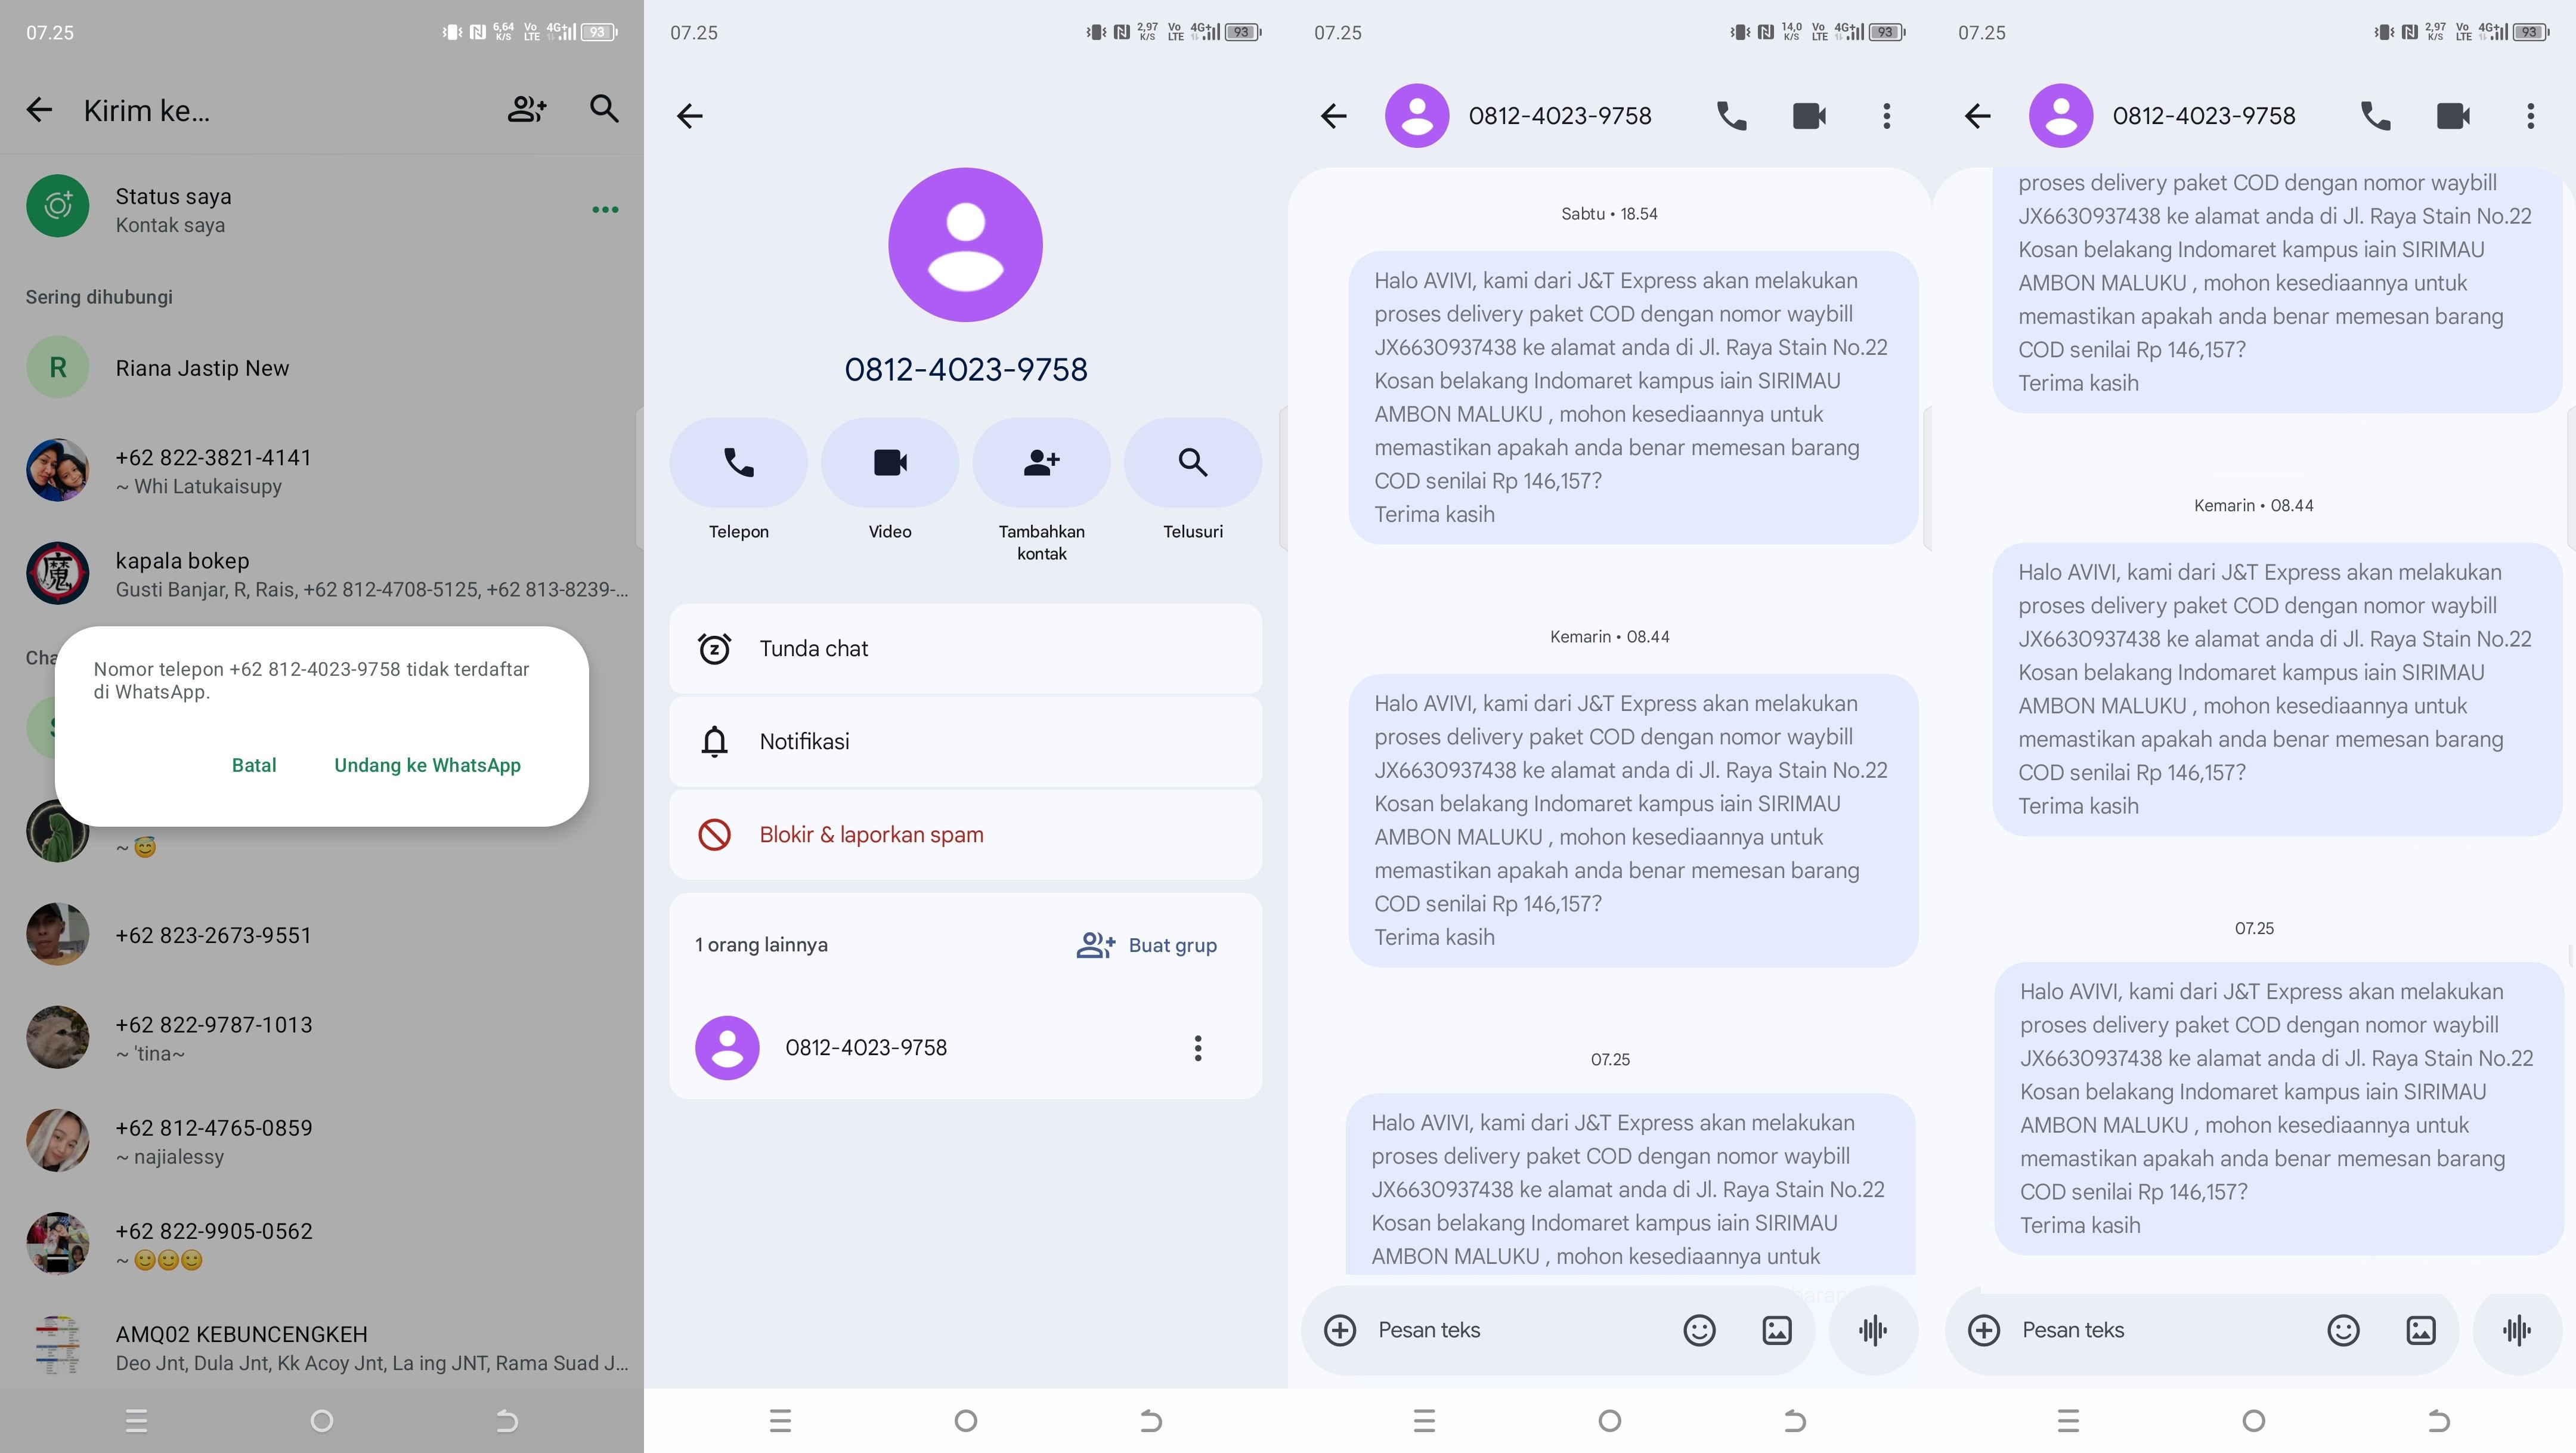Open Status saya three-dot options

(x=605, y=210)
